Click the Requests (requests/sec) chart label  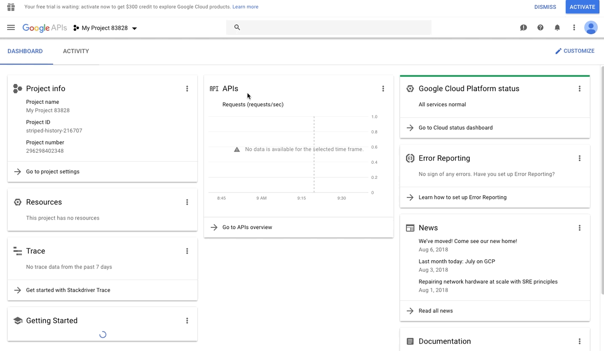coord(253,104)
